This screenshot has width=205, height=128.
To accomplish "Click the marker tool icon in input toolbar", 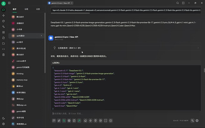I will [x=95, y=121].
